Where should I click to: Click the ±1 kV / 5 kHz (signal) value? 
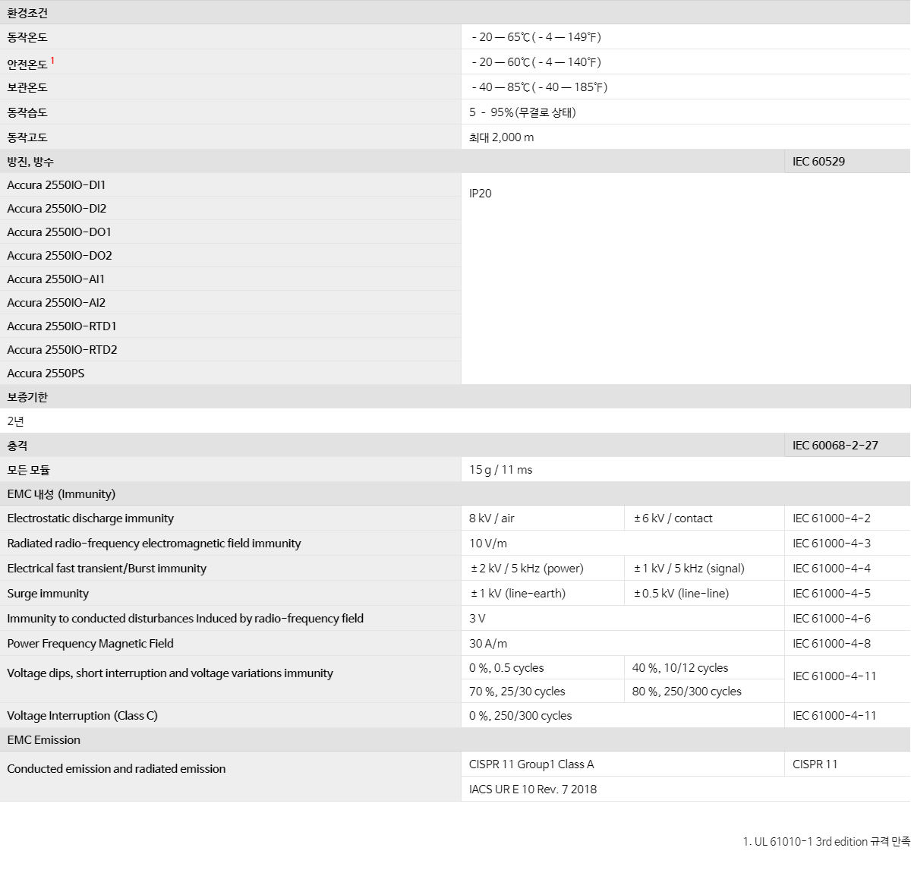(689, 569)
